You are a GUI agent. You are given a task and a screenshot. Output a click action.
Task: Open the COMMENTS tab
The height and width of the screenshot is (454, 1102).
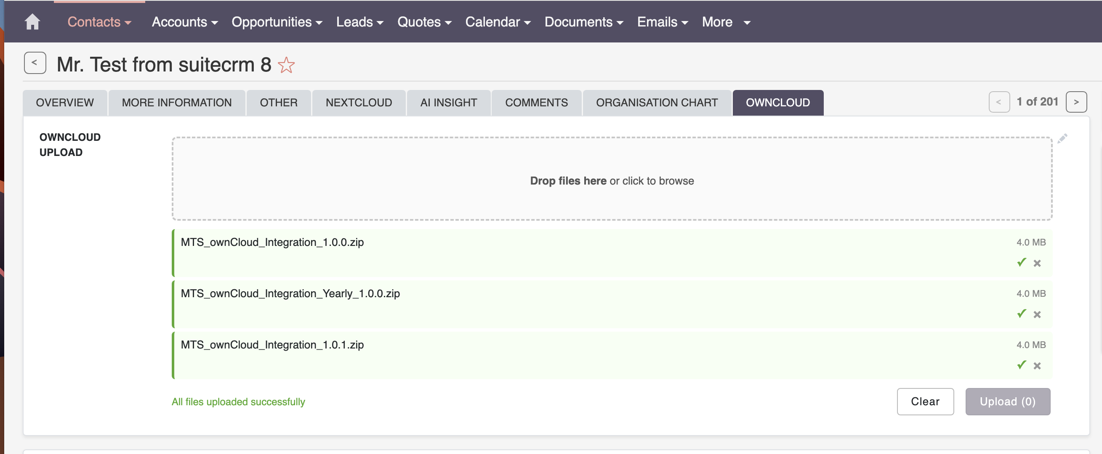click(x=536, y=103)
